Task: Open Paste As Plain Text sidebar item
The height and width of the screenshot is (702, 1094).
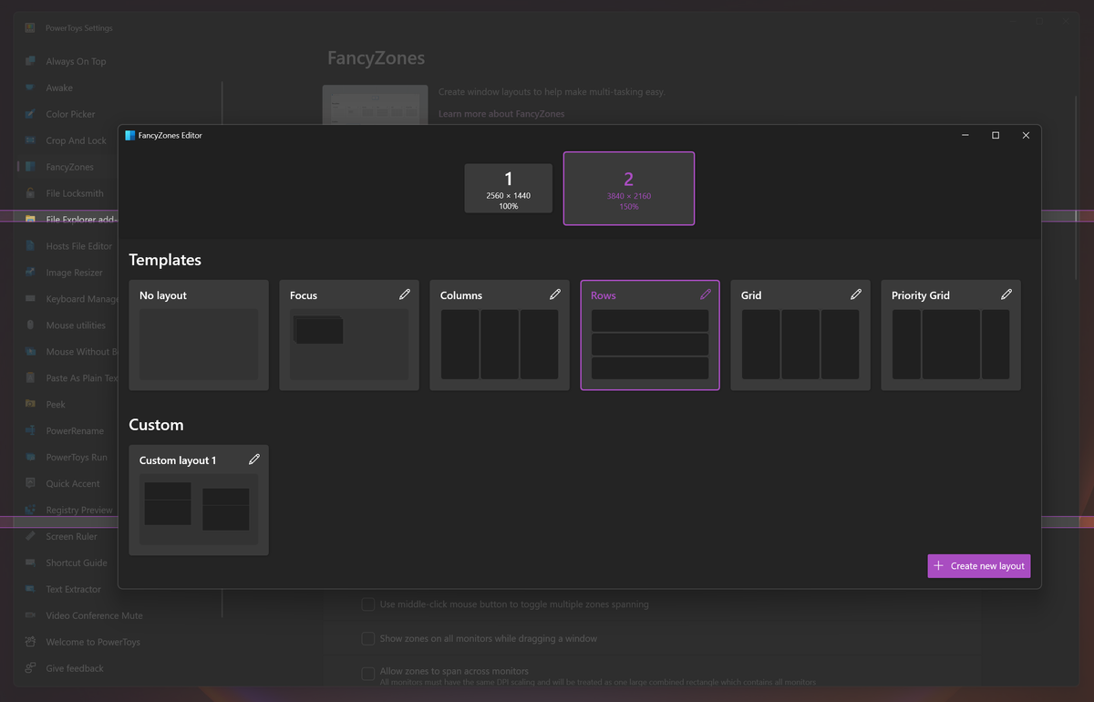Action: (82, 378)
